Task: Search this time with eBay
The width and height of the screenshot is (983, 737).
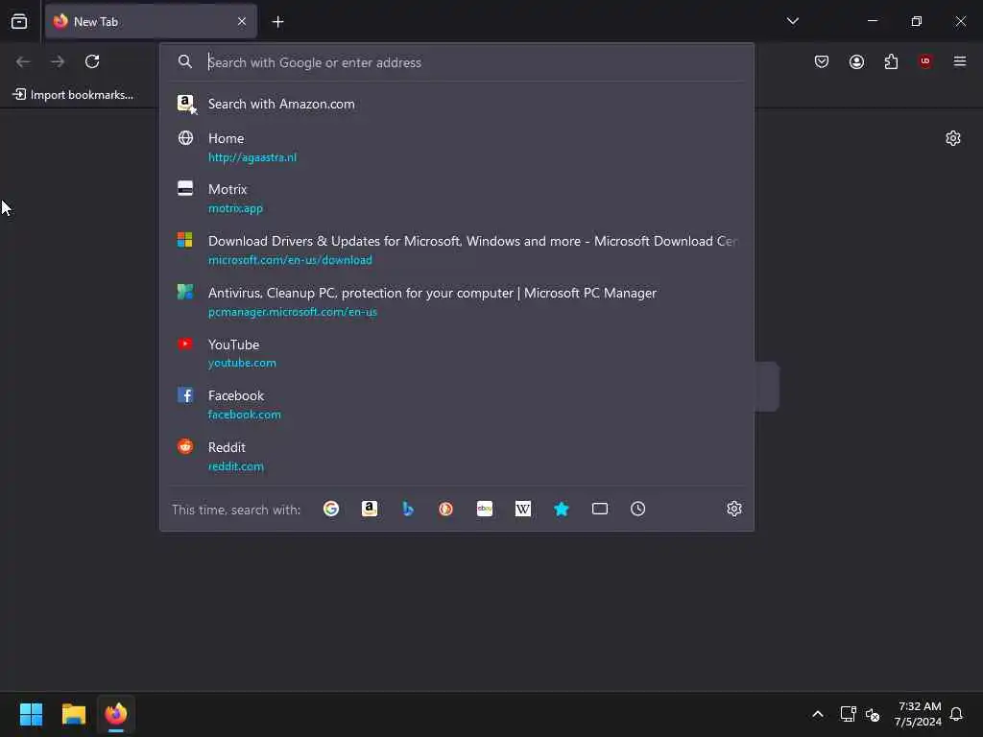Action: pyautogui.click(x=485, y=509)
